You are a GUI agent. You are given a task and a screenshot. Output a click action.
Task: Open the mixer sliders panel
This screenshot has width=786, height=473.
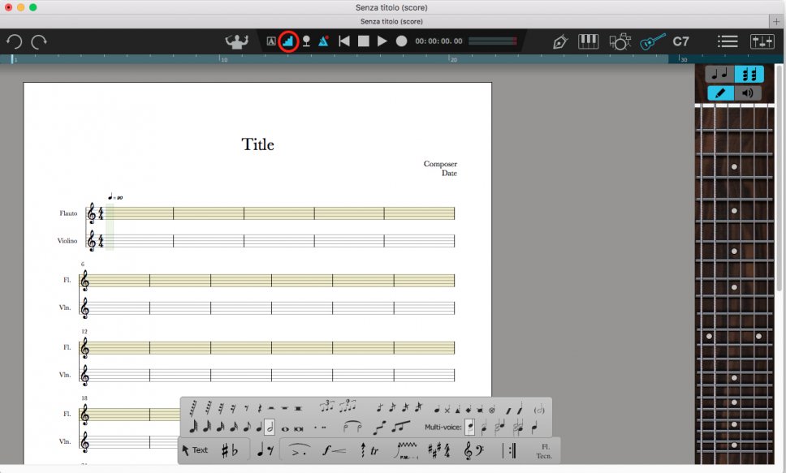point(762,41)
